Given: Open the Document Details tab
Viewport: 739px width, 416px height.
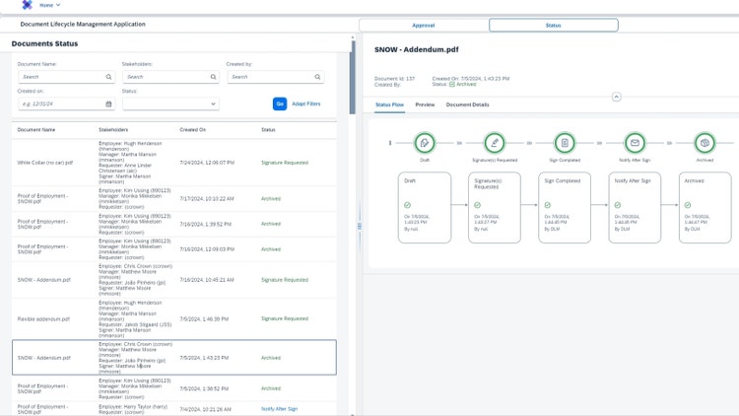Looking at the screenshot, I should [x=467, y=104].
